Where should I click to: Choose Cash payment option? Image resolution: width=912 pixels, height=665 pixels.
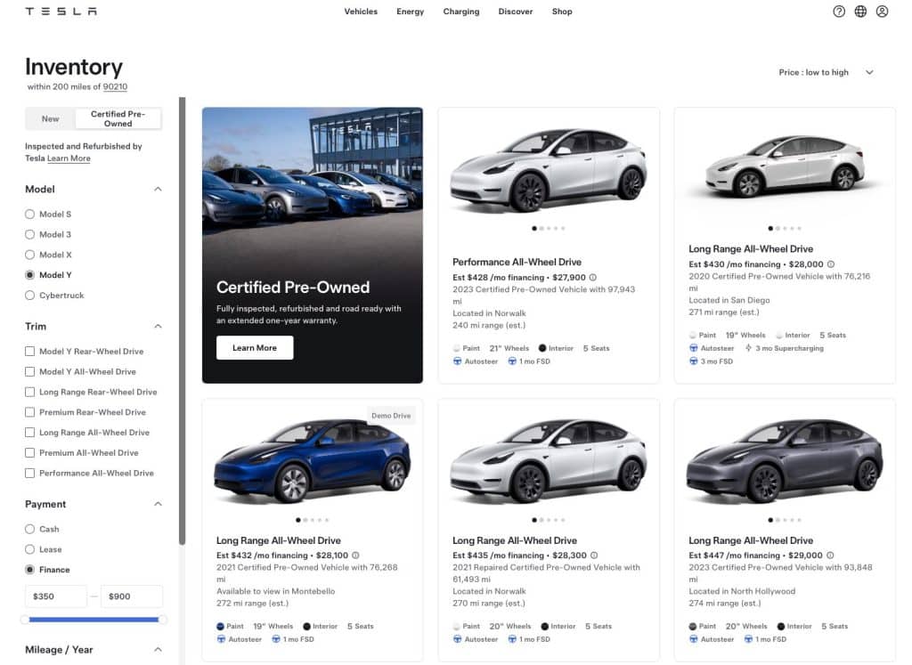29,529
